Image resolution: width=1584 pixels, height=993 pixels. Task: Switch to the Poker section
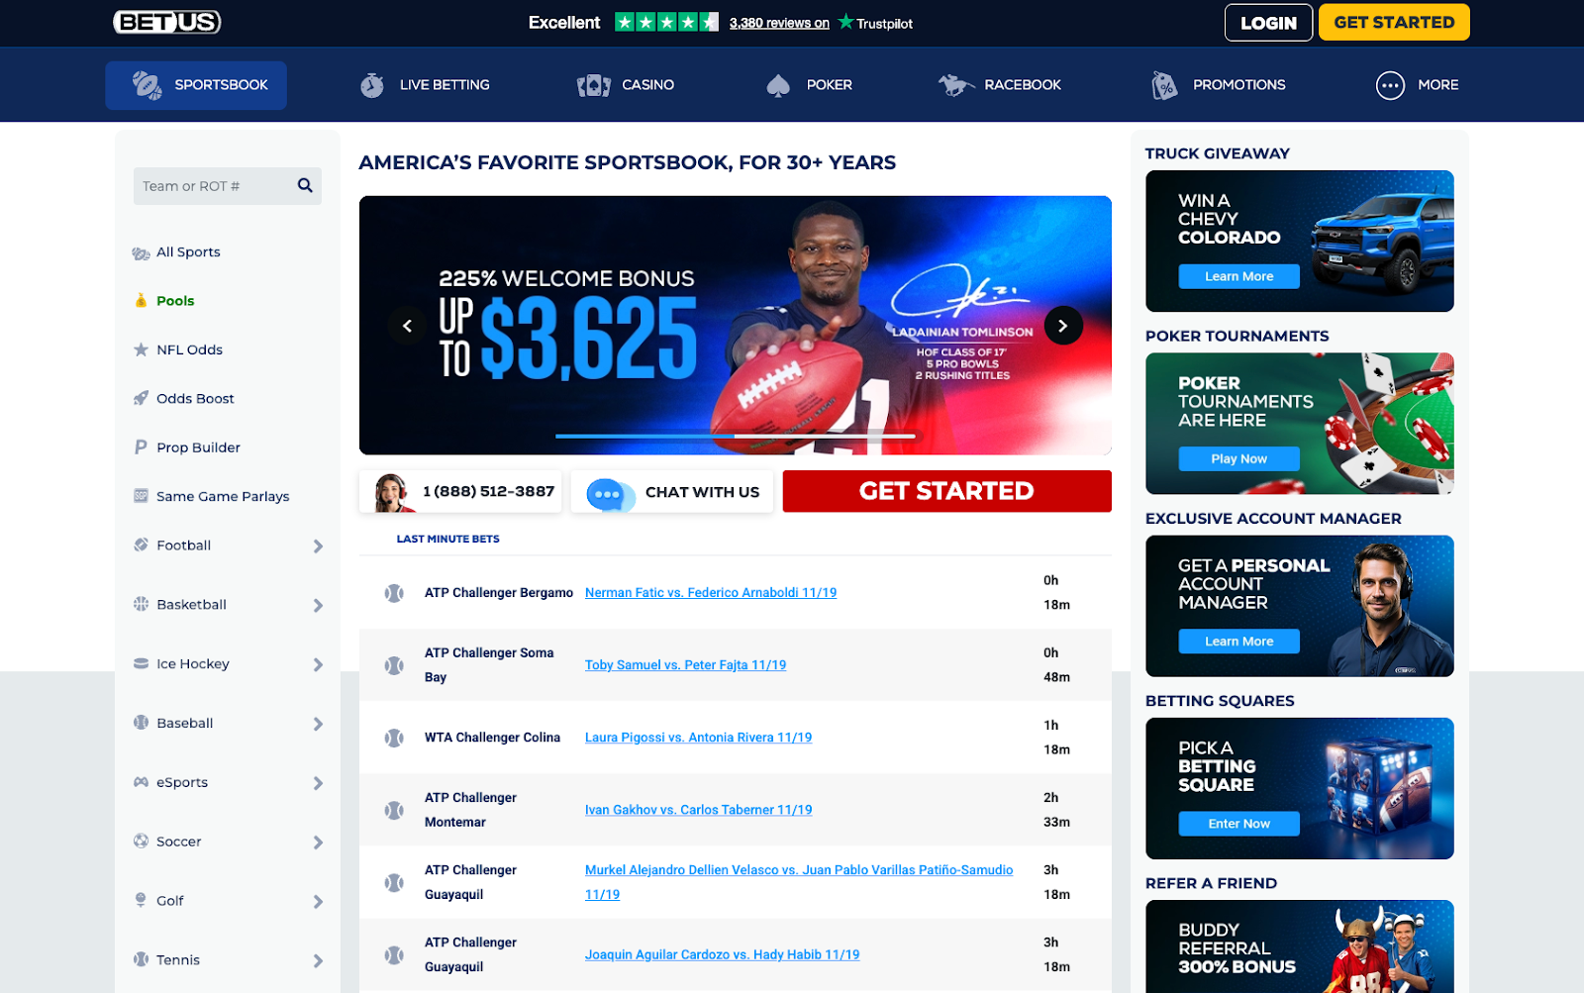809,85
